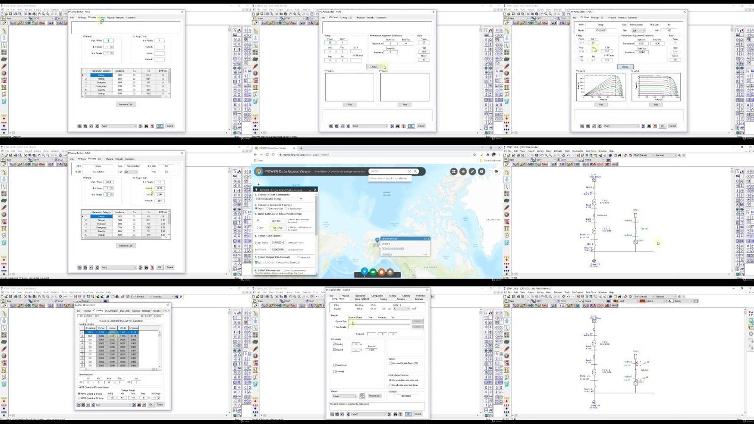
Task: Open the info icon in the POWER header
Action: pos(482,172)
